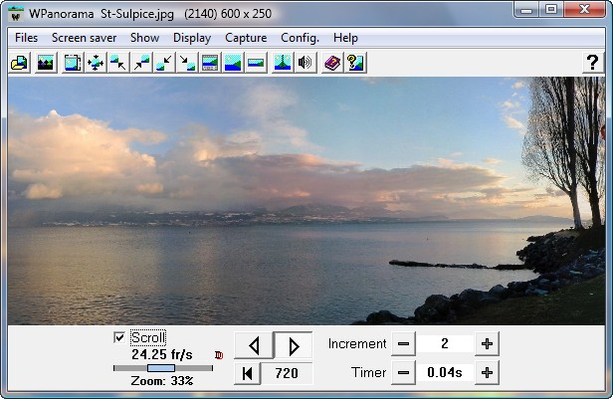Move window to top-left corner icon
Image resolution: width=613 pixels, height=399 pixels.
coord(118,63)
